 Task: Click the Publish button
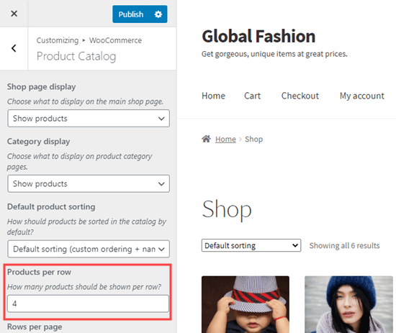coord(131,14)
